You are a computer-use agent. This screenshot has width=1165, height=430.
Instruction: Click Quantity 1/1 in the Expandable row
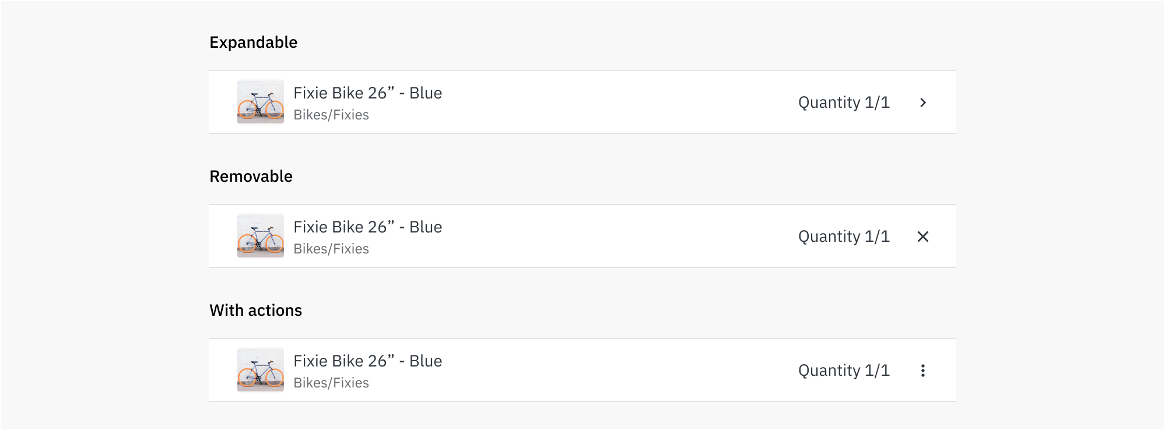[x=844, y=103]
